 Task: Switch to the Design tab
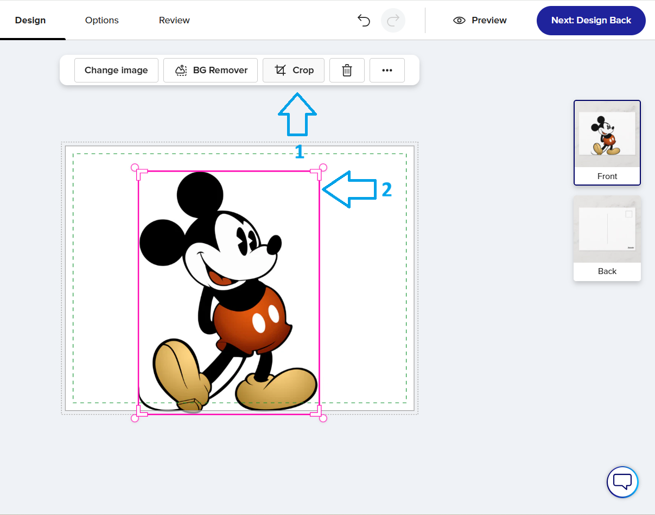coord(30,21)
